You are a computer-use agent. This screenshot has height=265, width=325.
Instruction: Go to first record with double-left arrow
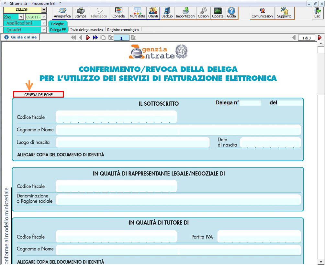pyautogui.click(x=73, y=38)
